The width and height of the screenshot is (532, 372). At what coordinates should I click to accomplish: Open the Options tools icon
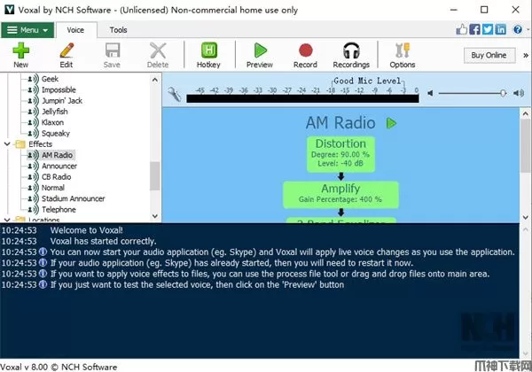(x=403, y=50)
